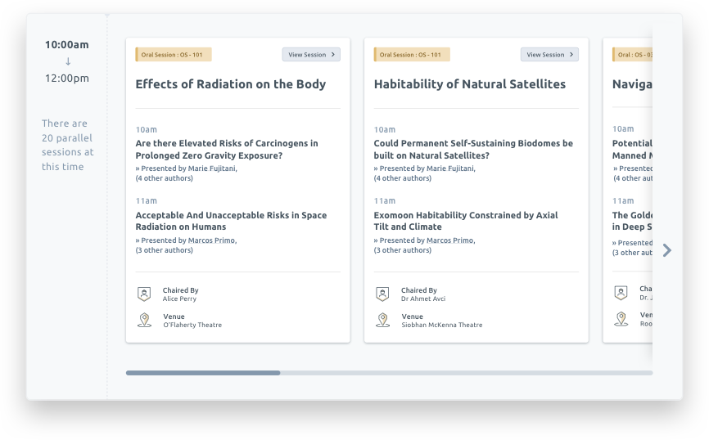Image resolution: width=709 pixels, height=440 pixels.
Task: Click presenter Marie Fujitani under the Carcinogens talk
Action: click(212, 168)
